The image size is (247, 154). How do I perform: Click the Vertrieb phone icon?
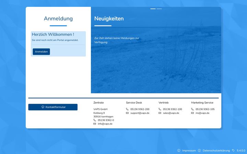pos(160,109)
